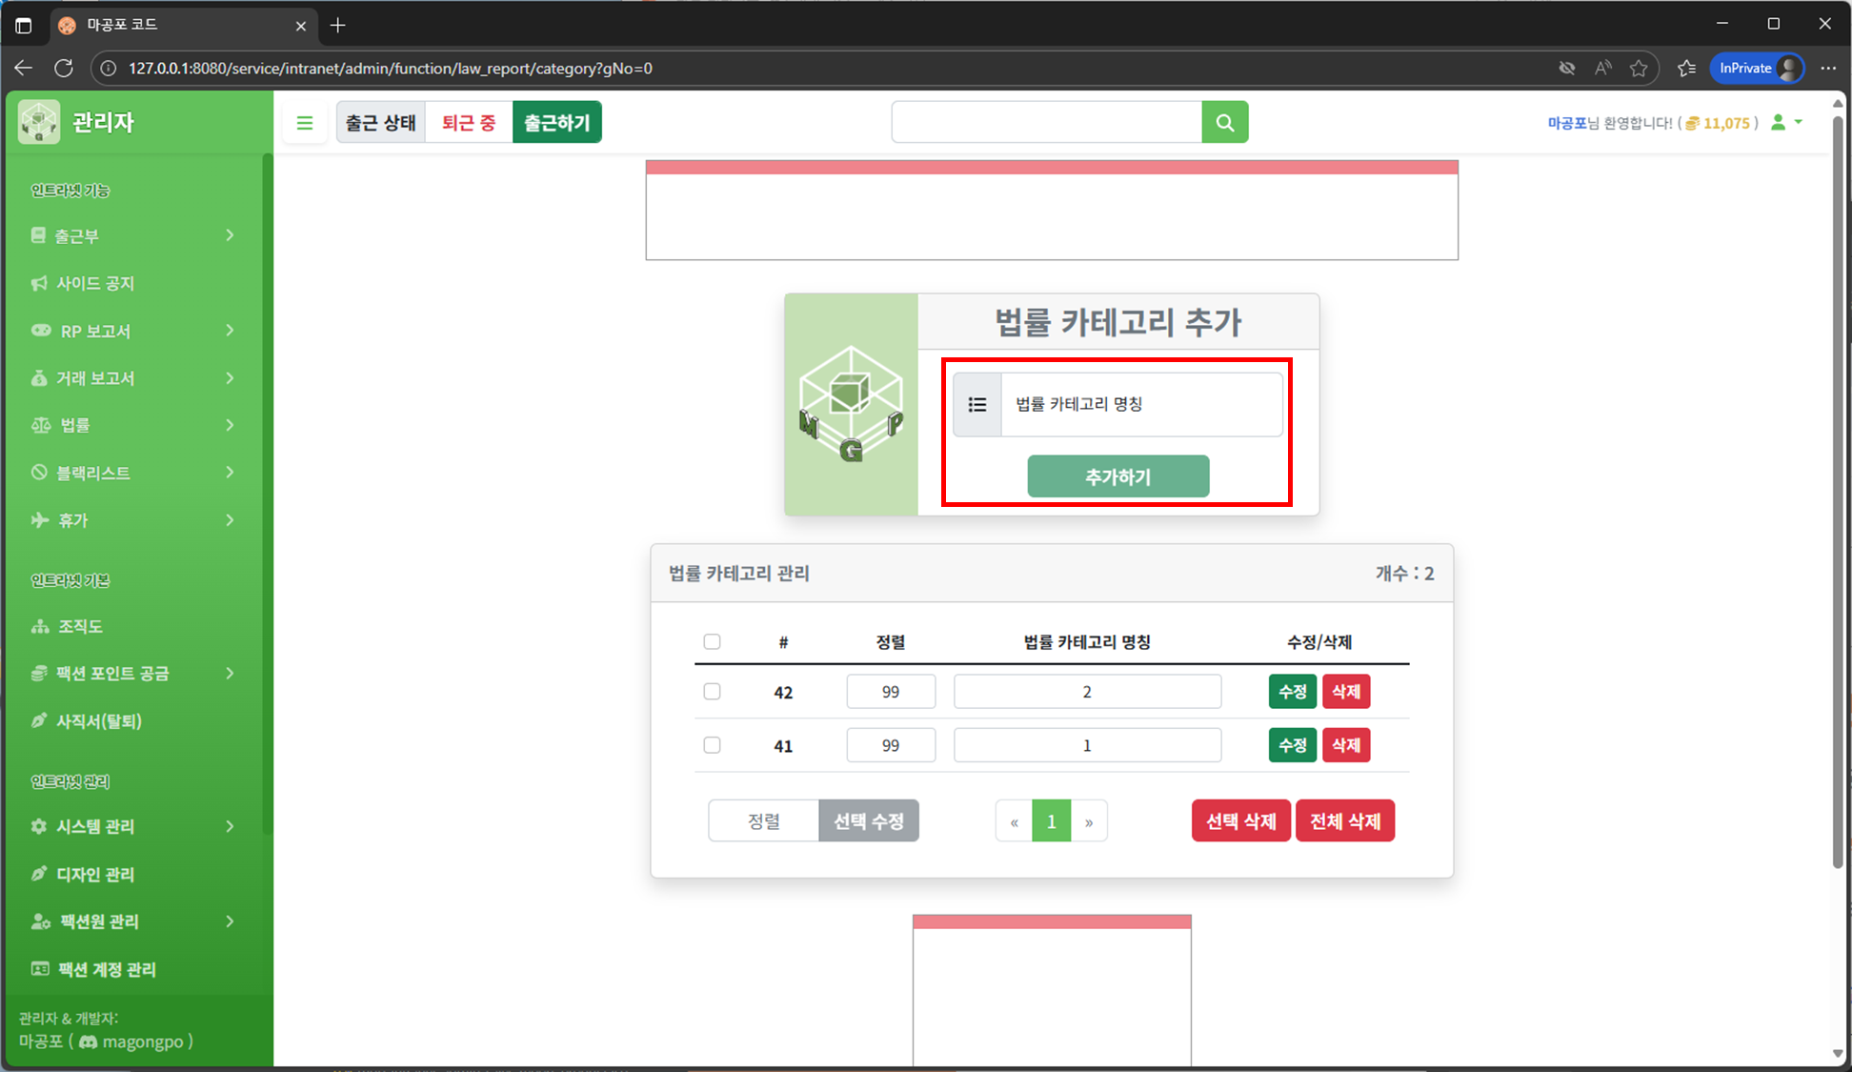Click the read aloud icon in address bar

pyautogui.click(x=1603, y=68)
